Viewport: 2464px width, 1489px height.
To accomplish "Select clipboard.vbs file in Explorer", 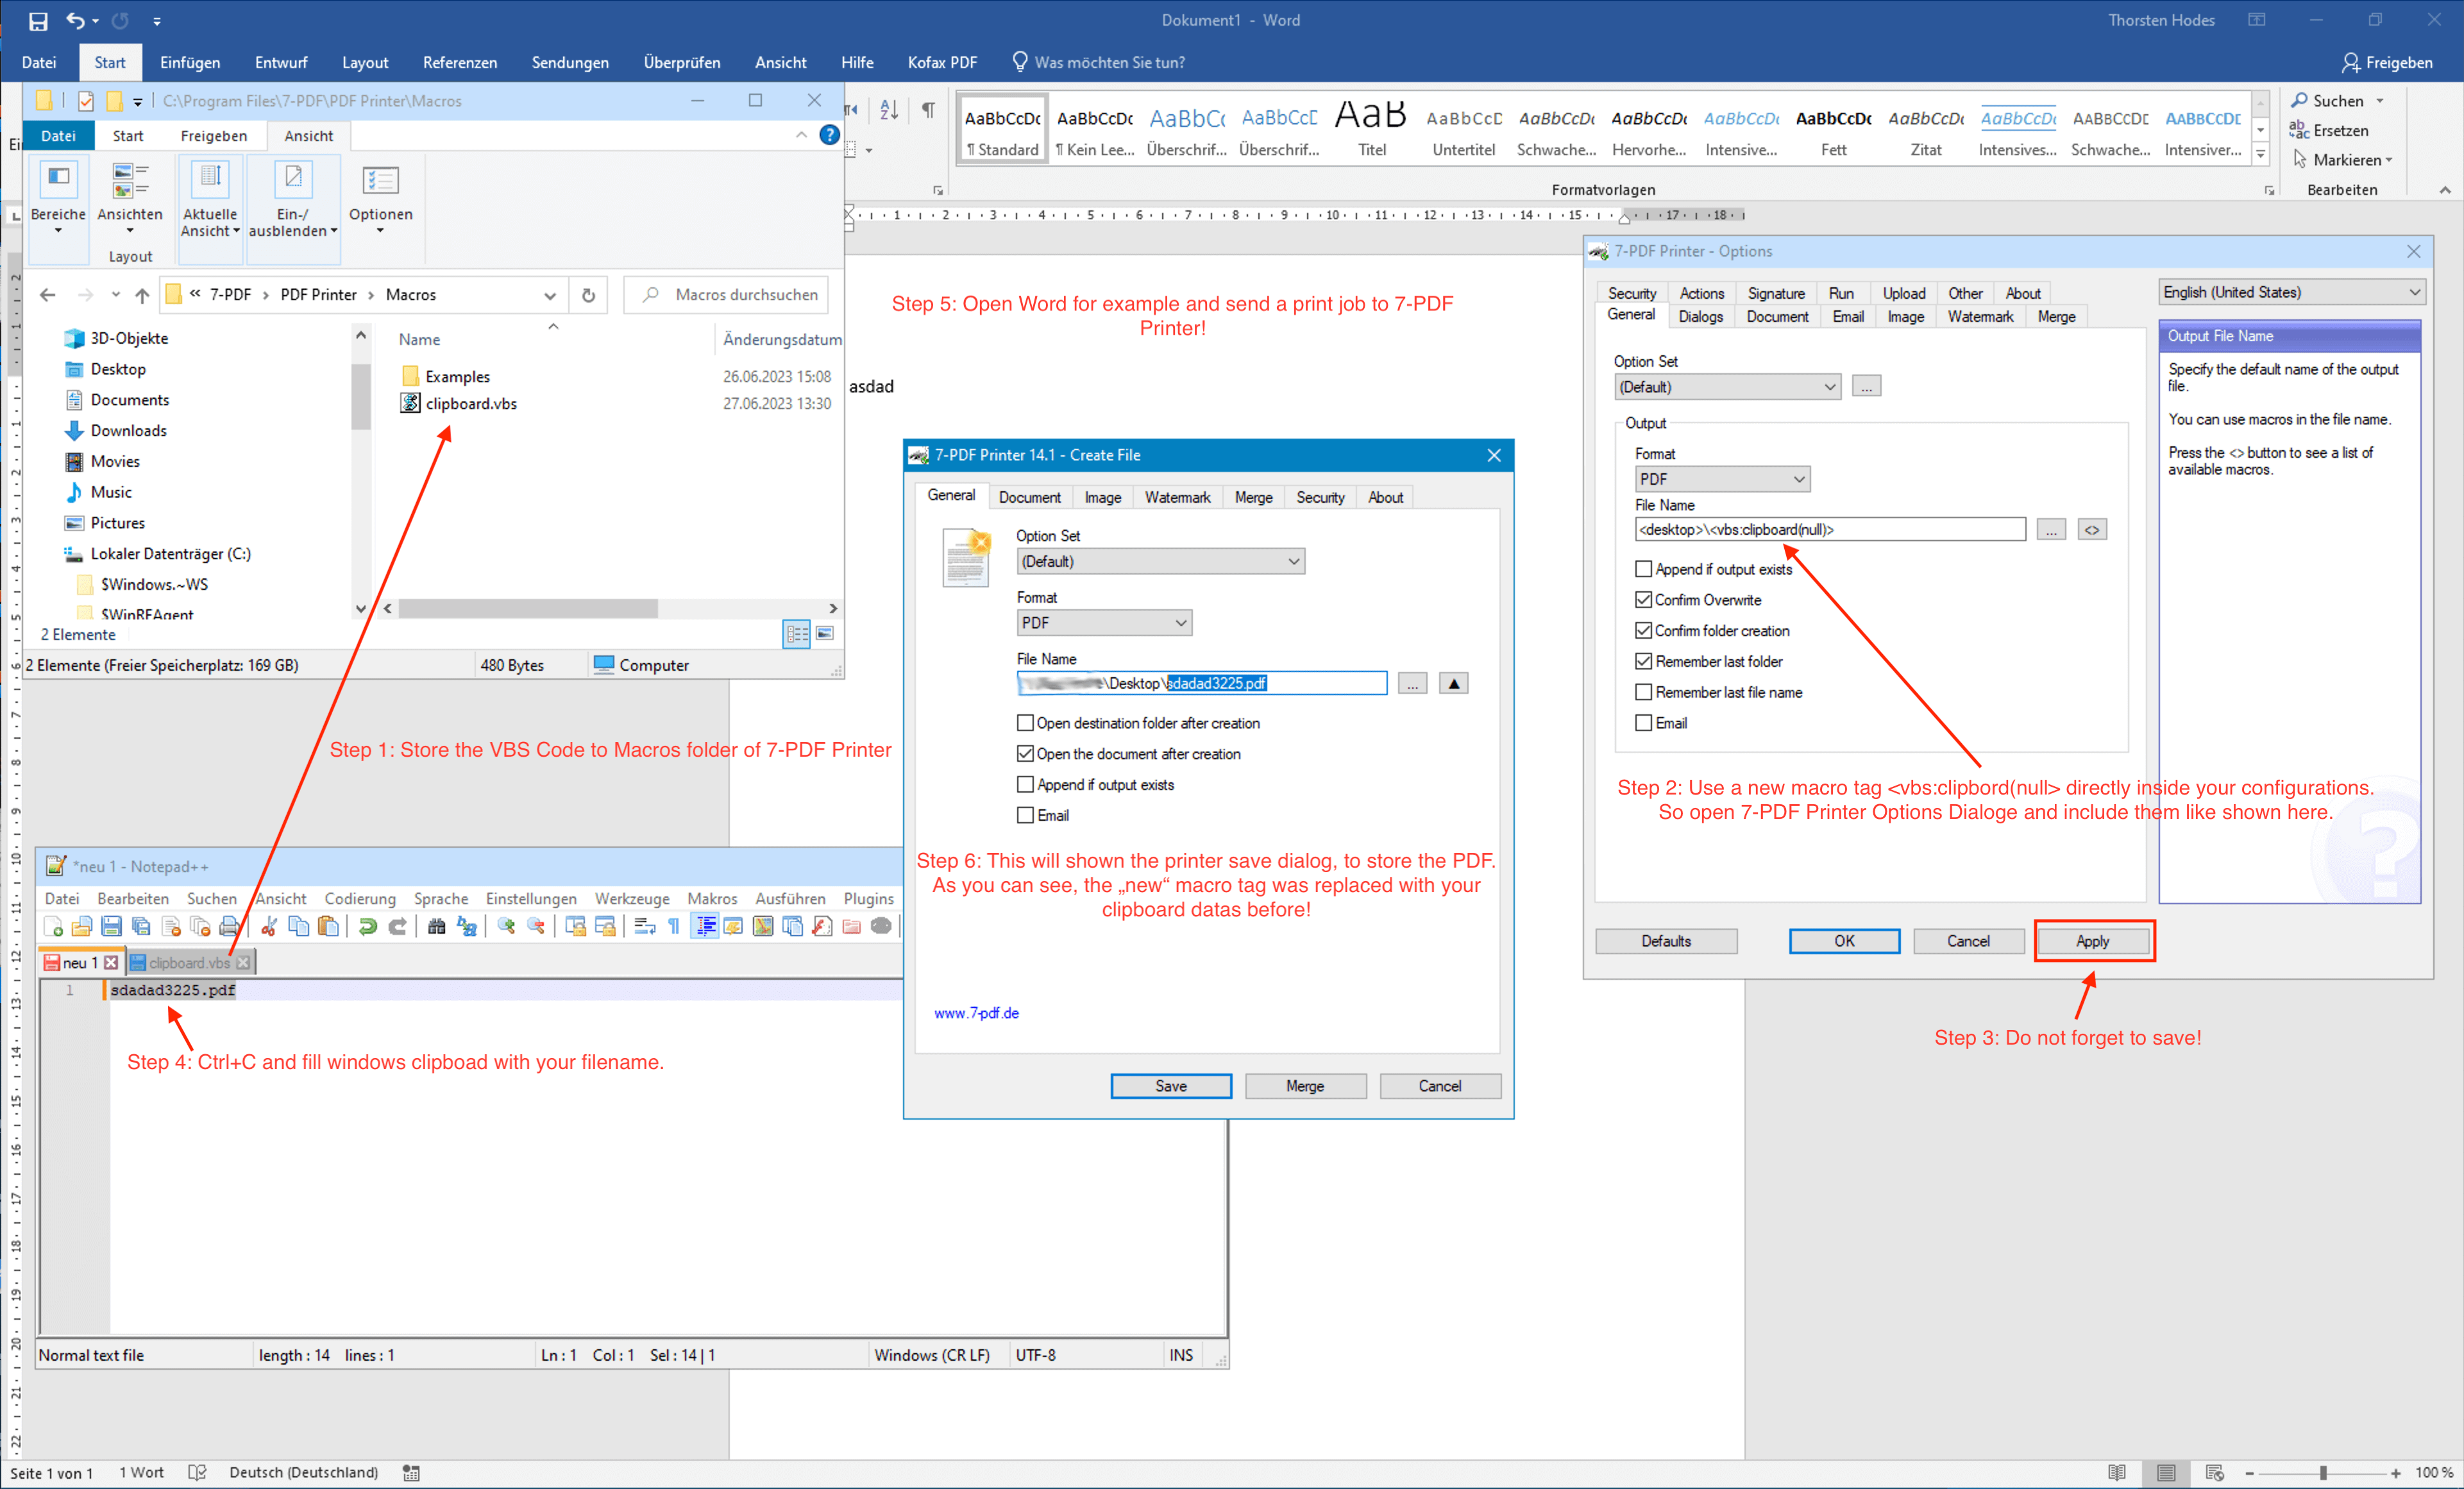I will [x=470, y=403].
